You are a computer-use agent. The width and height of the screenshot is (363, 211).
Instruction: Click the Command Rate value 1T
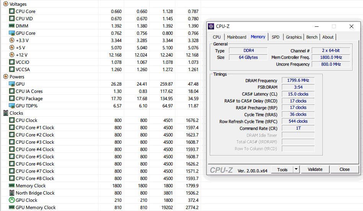click(298, 128)
